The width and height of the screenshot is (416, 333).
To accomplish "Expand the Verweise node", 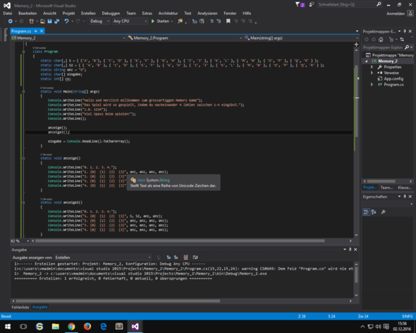I will [x=372, y=73].
